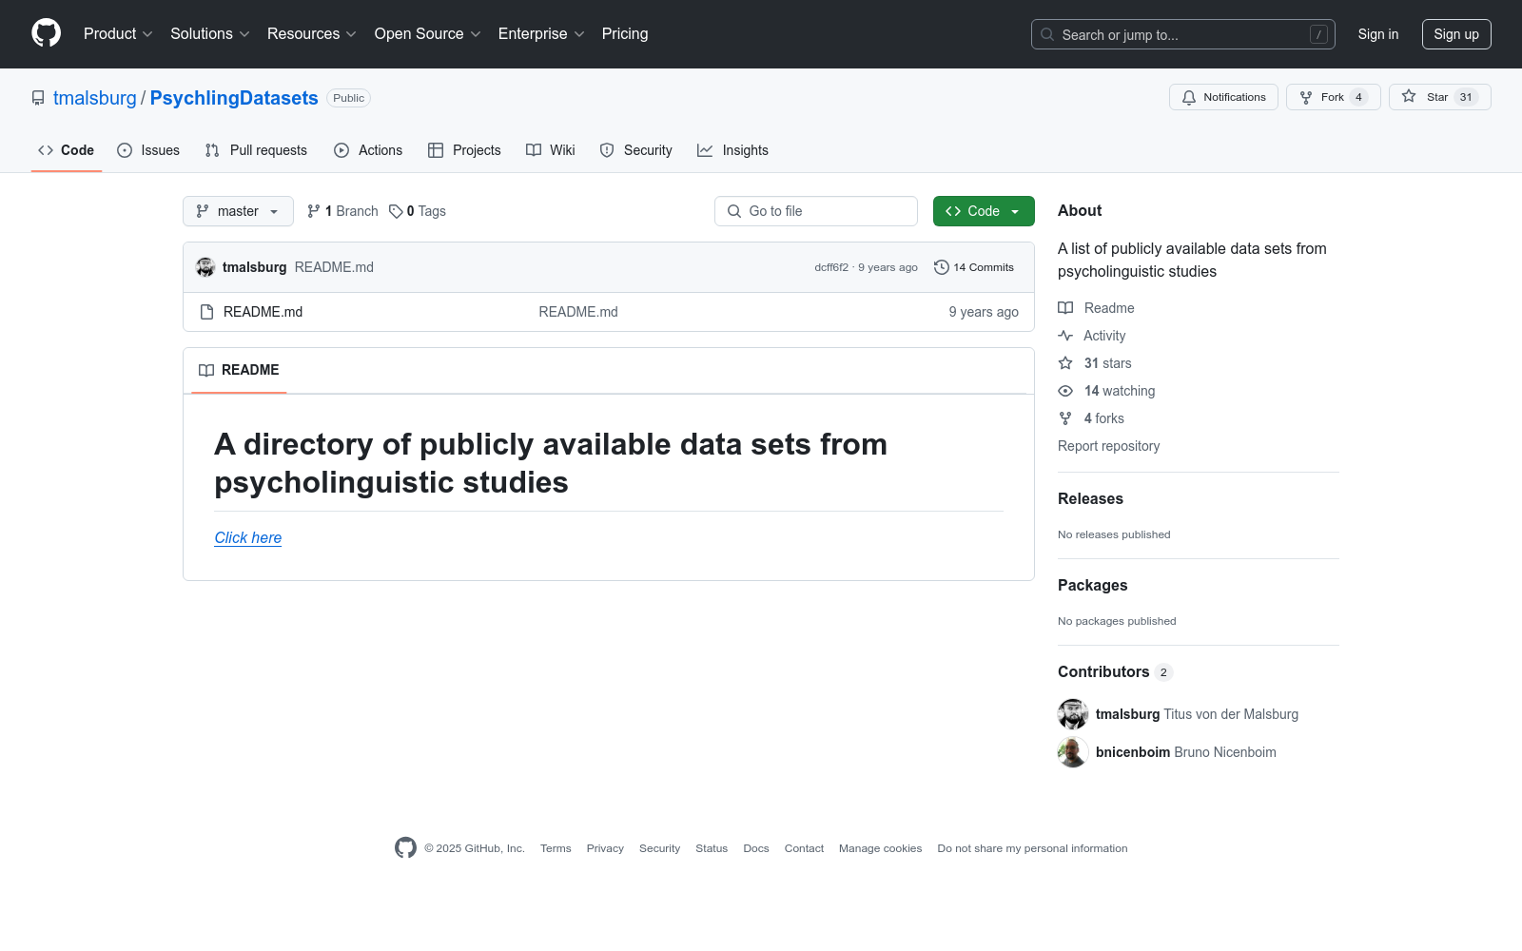
Task: View the 0 Tags link
Action: point(418,211)
